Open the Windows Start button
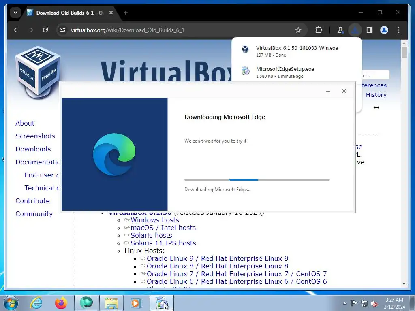The height and width of the screenshot is (311, 415). click(x=11, y=303)
